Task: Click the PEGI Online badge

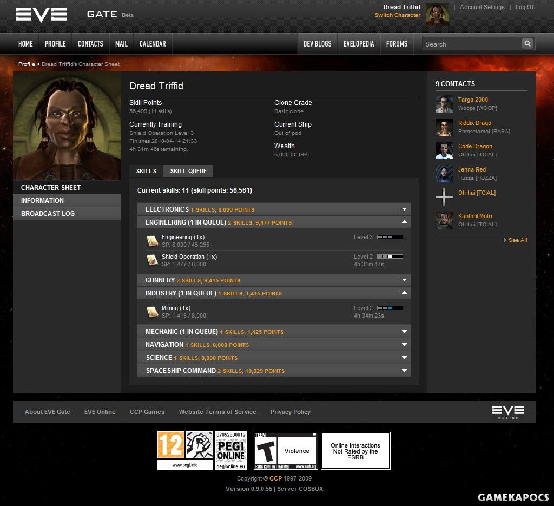Action: pyautogui.click(x=231, y=450)
